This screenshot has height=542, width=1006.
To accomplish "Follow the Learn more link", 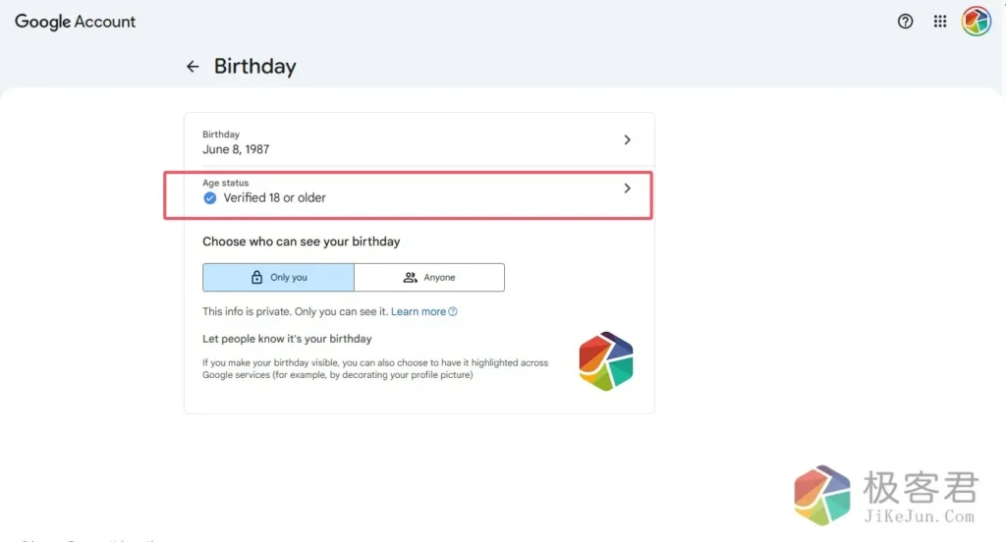I will (419, 312).
